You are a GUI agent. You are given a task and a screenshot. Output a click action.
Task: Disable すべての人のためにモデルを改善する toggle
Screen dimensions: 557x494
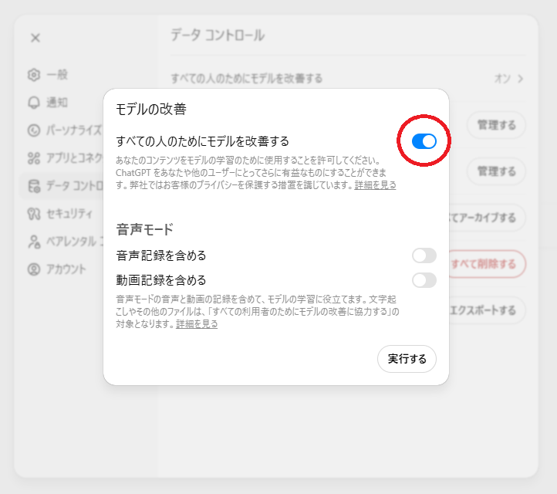pyautogui.click(x=424, y=141)
